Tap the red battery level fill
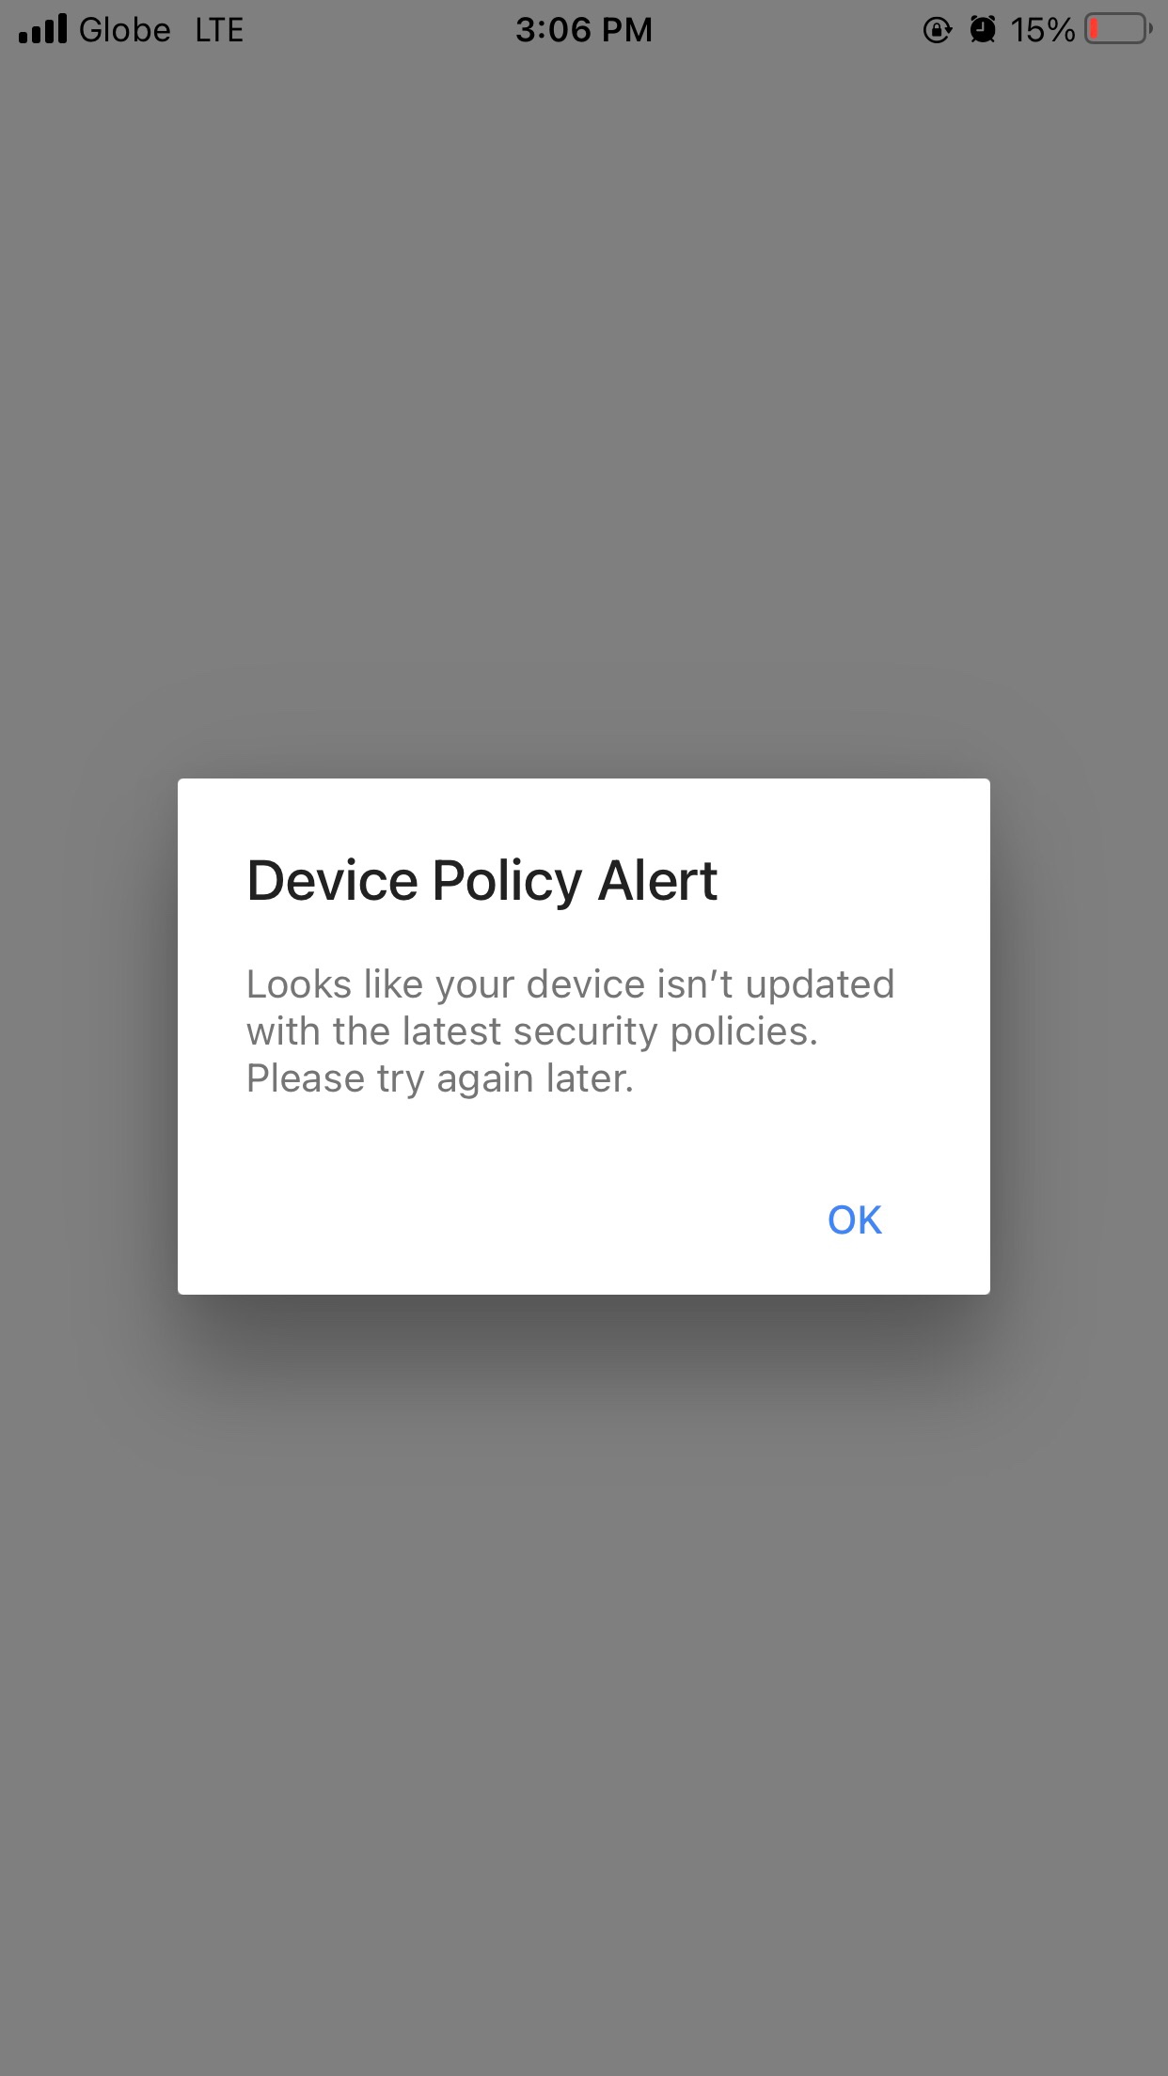This screenshot has height=2076, width=1168. (1095, 29)
